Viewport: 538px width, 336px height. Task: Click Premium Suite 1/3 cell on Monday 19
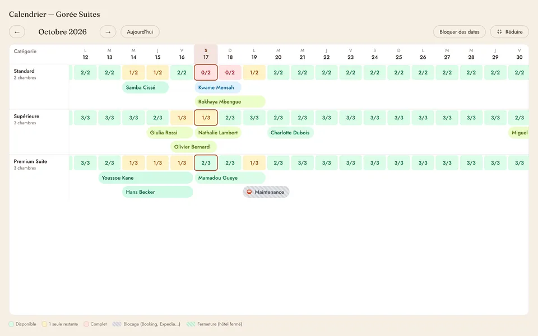254,163
